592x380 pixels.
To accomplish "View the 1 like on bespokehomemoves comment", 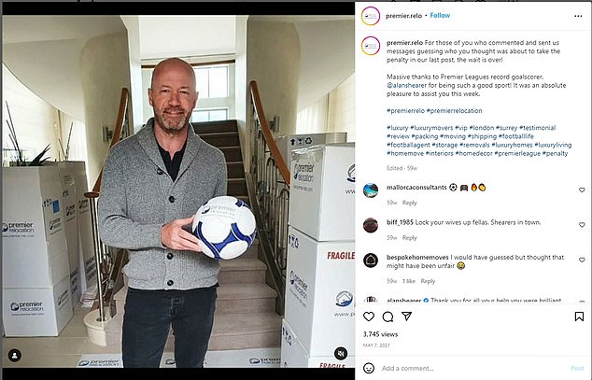I will (409, 281).
